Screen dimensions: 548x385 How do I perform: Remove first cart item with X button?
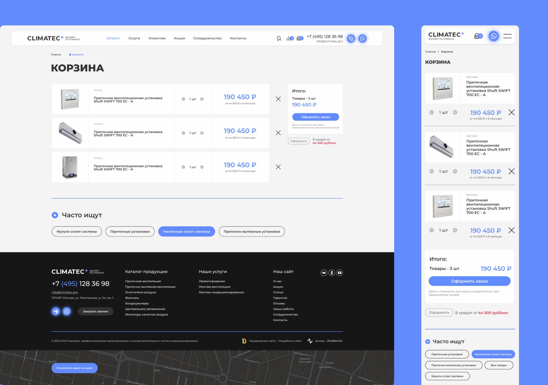(x=278, y=99)
